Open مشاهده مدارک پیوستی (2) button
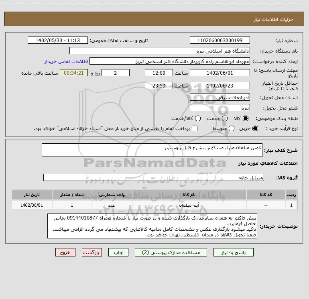The width and height of the screenshot is (309, 299). [x=171, y=252]
